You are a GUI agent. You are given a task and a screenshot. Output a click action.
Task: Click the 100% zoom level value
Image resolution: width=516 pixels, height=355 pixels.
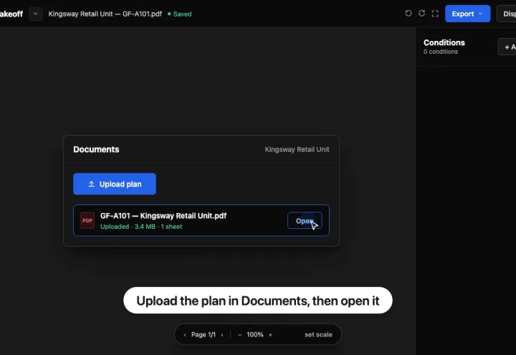click(x=255, y=335)
